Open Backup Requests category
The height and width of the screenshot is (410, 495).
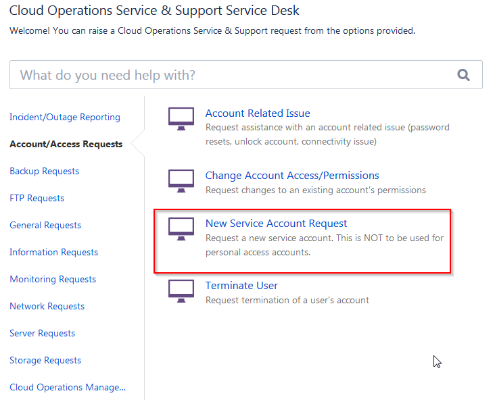click(44, 171)
